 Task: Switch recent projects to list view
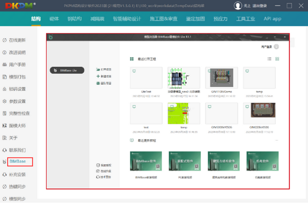pos(269,59)
